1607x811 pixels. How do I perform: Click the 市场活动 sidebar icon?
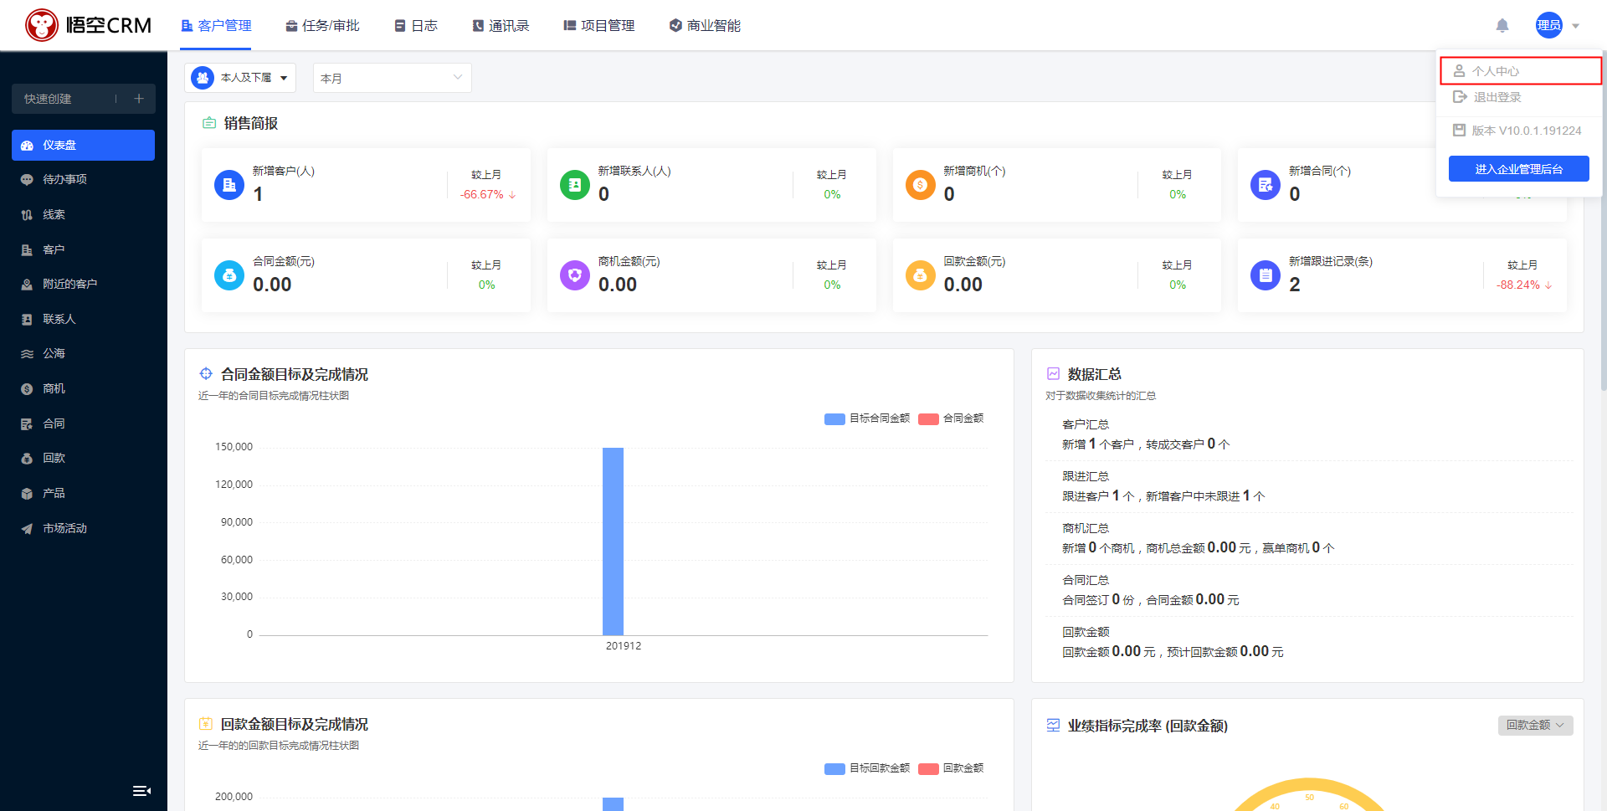(x=27, y=529)
